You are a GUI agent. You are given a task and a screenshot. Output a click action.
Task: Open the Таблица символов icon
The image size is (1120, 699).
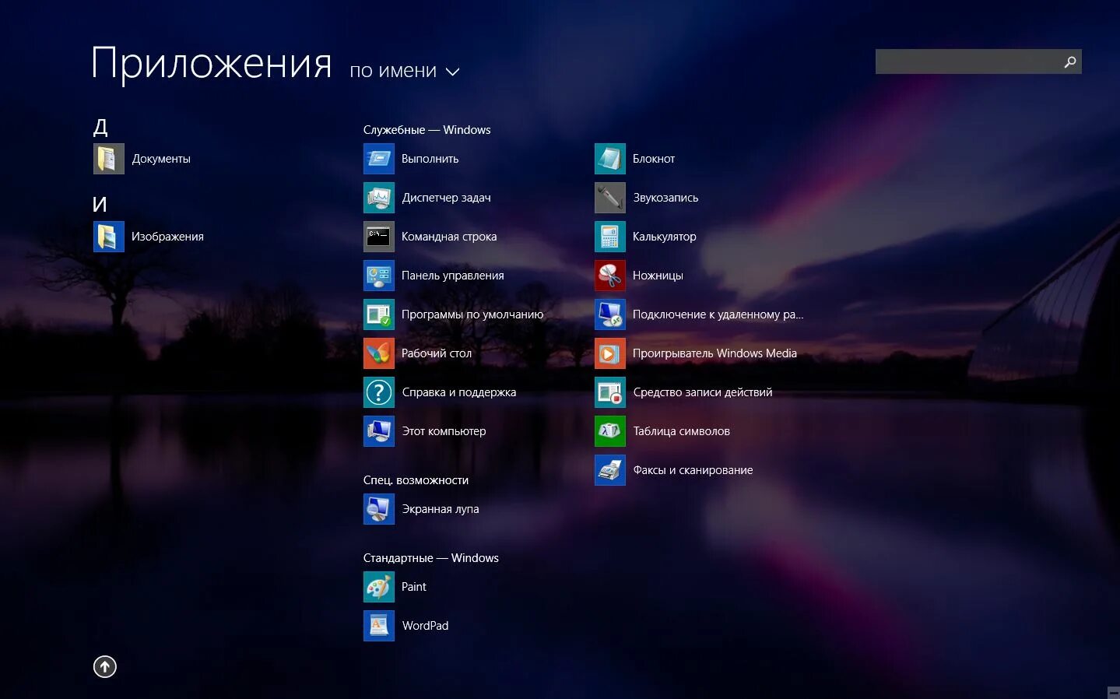click(x=610, y=431)
